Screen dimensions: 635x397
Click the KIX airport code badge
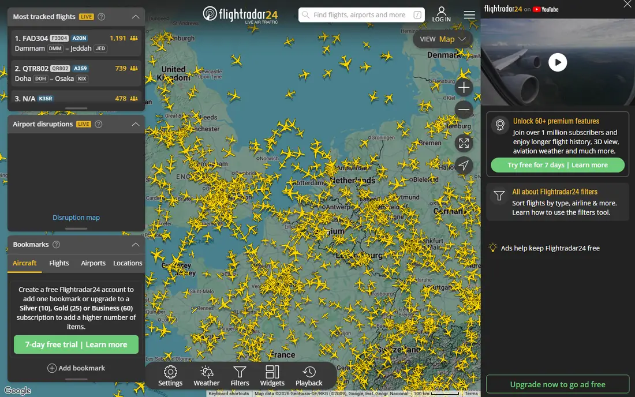(x=82, y=78)
